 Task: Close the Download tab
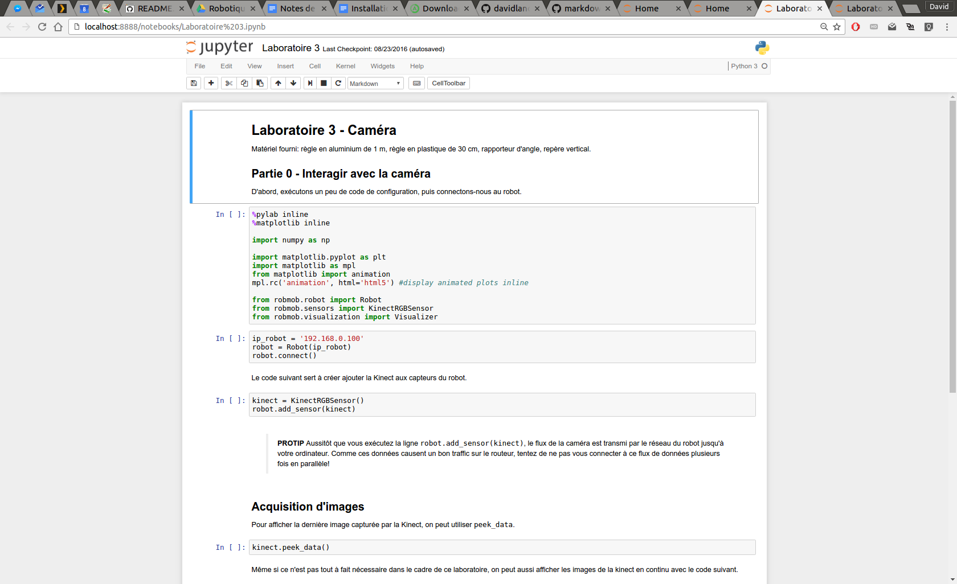(467, 9)
